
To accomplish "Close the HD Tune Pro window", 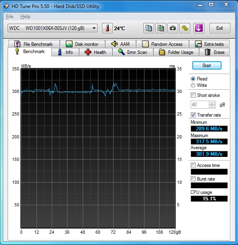I will coord(226,5).
